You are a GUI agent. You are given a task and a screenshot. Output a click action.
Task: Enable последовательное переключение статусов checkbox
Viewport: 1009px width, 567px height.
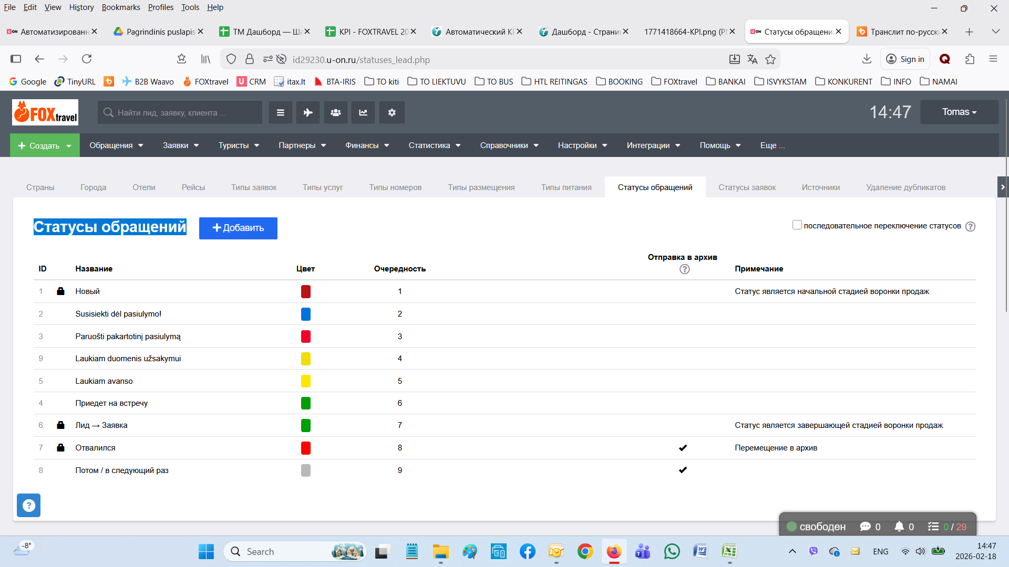(x=797, y=225)
